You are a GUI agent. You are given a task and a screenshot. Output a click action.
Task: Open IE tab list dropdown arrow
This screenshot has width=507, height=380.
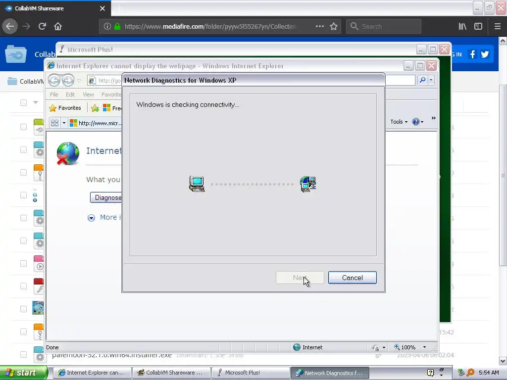64,123
